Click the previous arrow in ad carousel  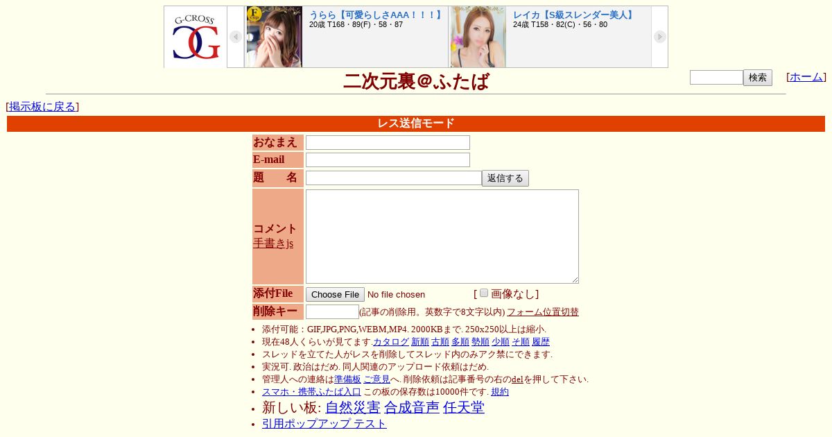236,37
